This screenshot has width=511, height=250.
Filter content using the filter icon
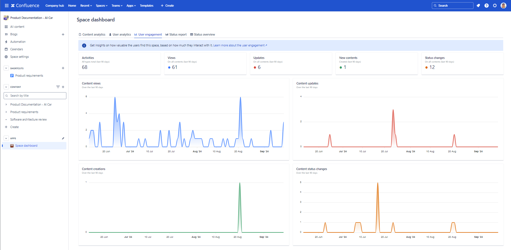click(x=58, y=87)
